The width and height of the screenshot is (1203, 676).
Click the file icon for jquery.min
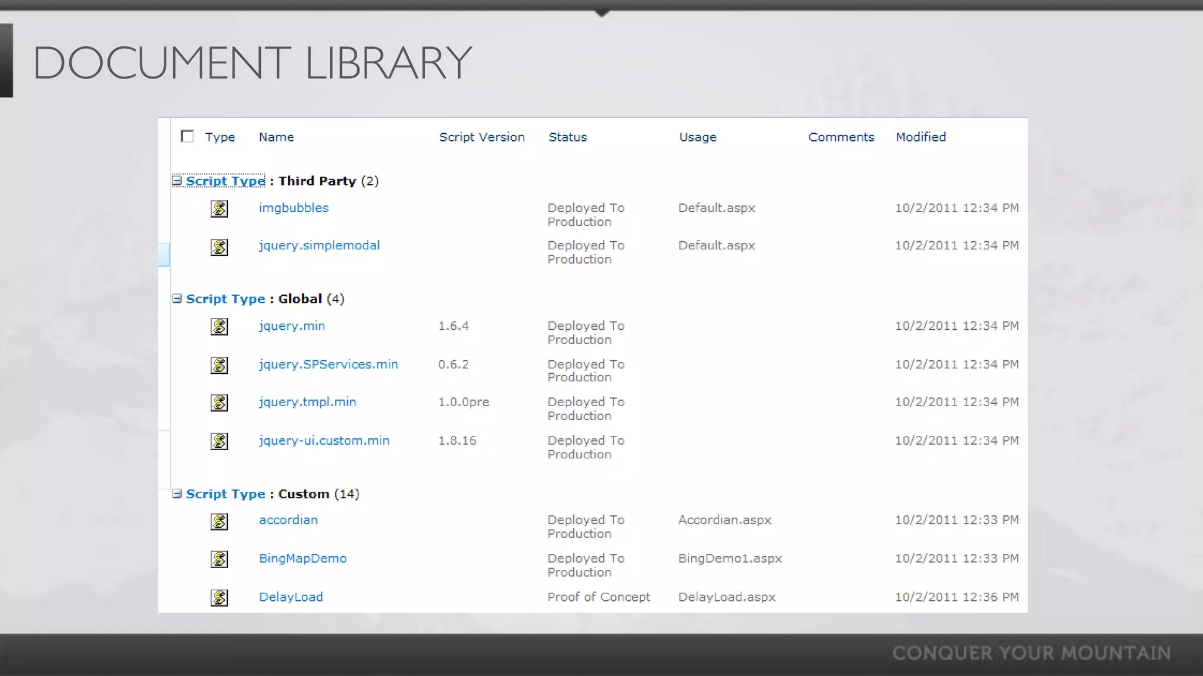click(219, 327)
